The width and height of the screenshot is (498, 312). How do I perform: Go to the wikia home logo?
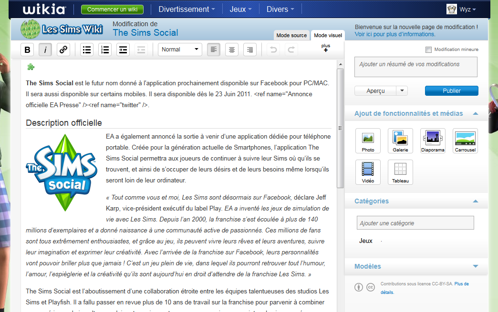tap(44, 9)
